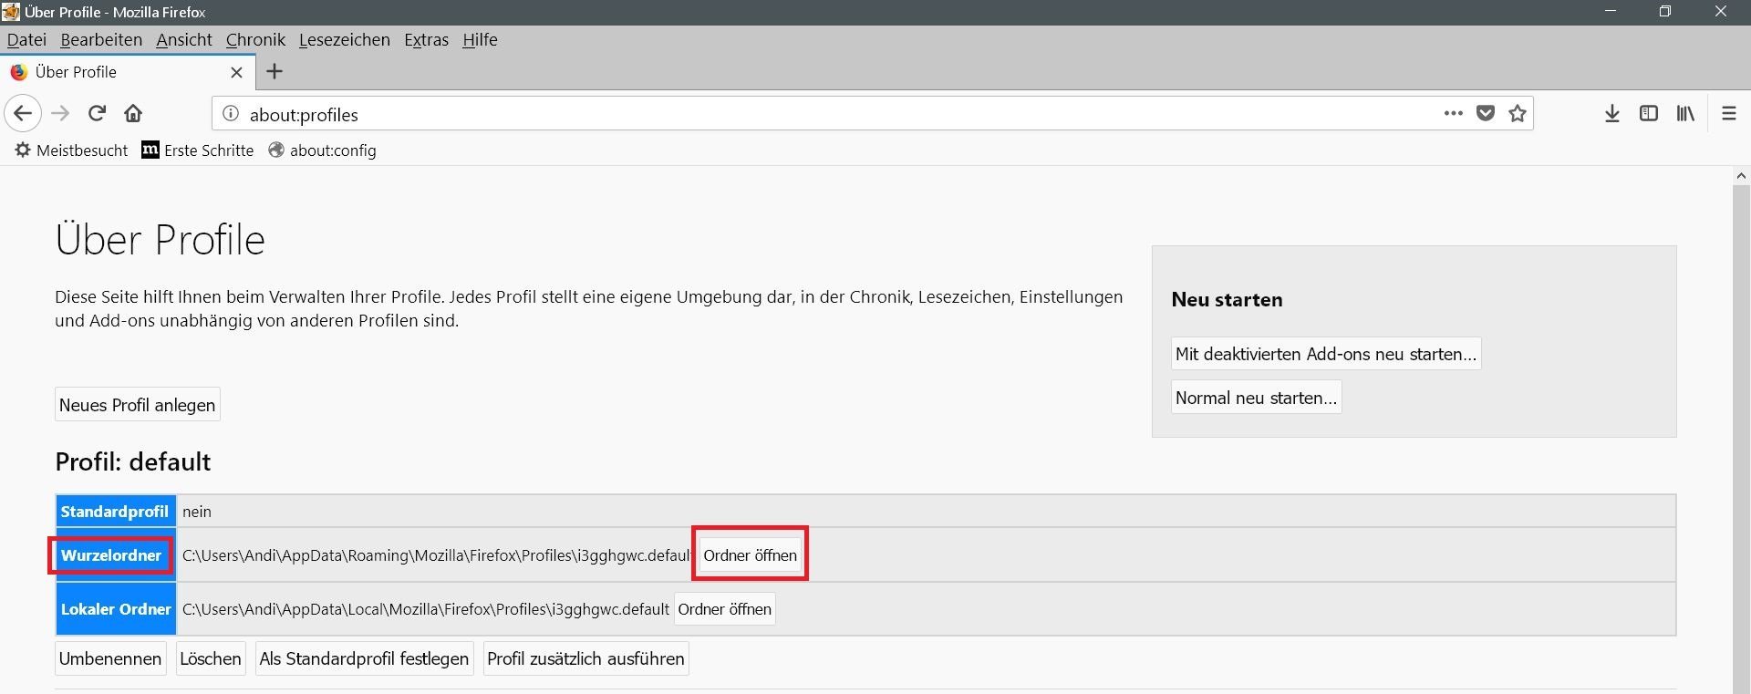Open Meistbesucht bookmark folder
The image size is (1751, 694).
(x=71, y=150)
